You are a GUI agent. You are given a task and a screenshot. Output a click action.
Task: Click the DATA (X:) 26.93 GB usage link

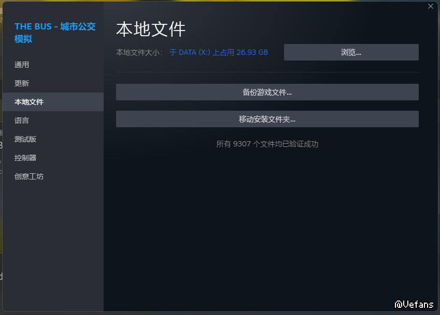[219, 52]
